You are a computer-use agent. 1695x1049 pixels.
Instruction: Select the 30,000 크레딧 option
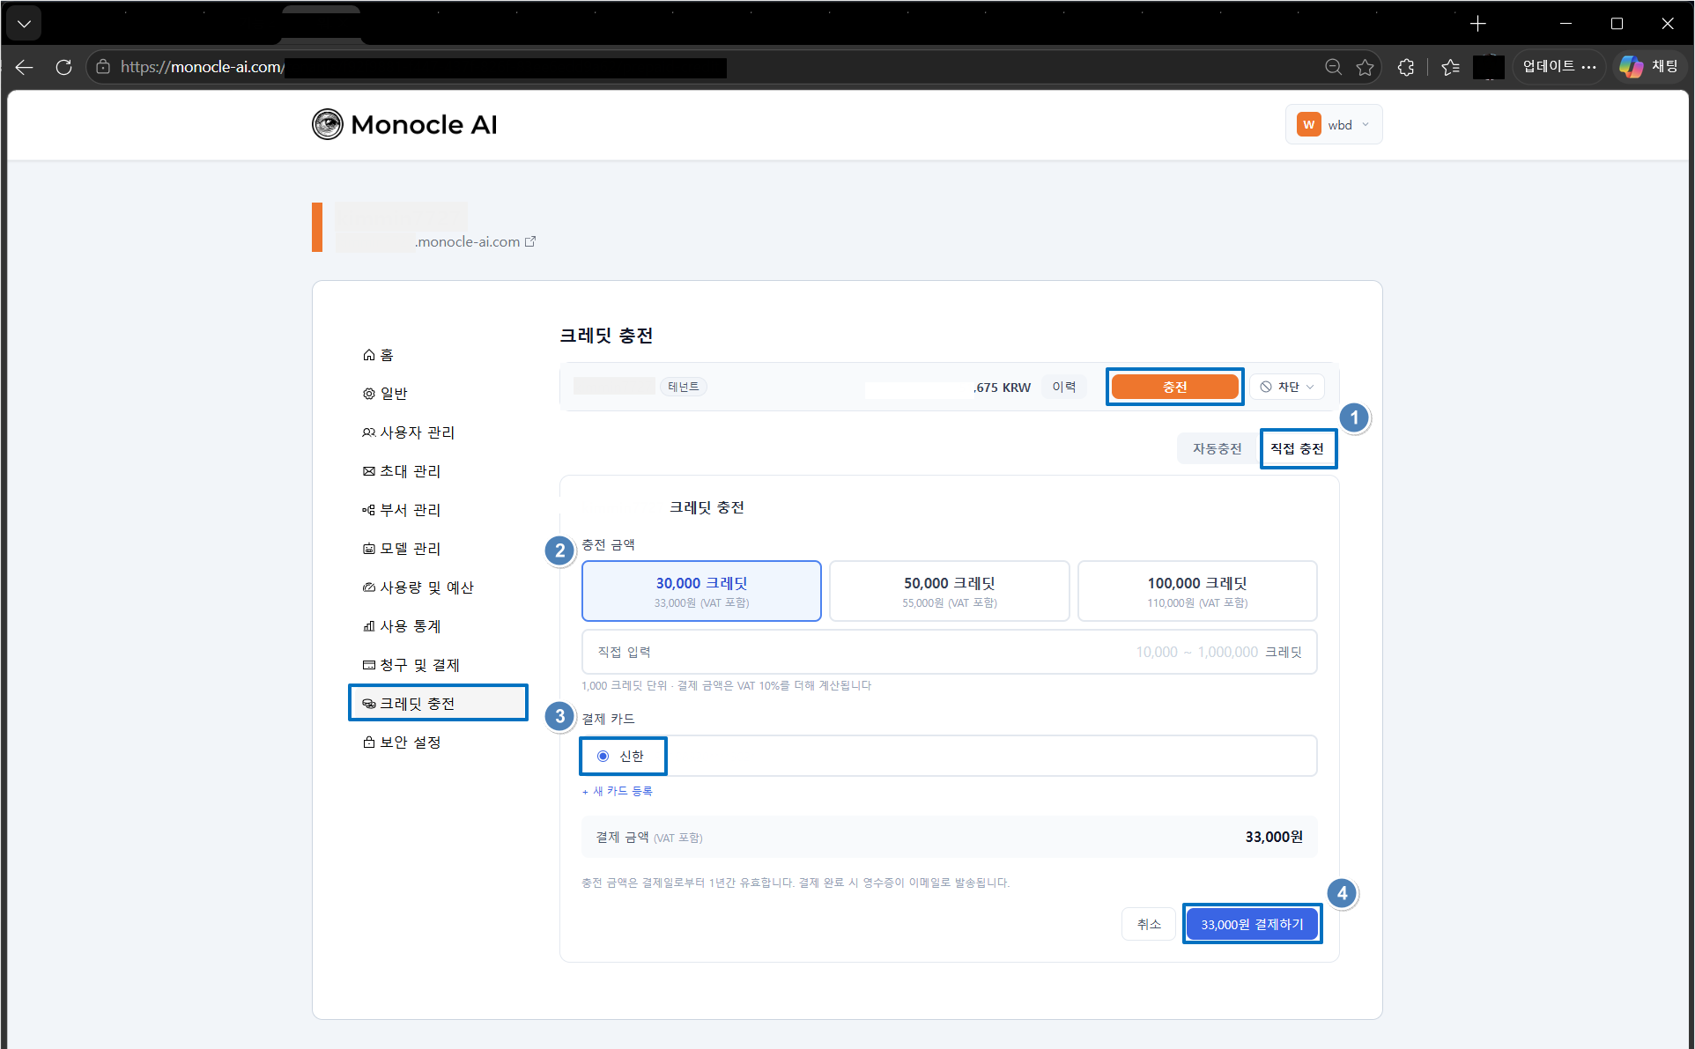[701, 591]
